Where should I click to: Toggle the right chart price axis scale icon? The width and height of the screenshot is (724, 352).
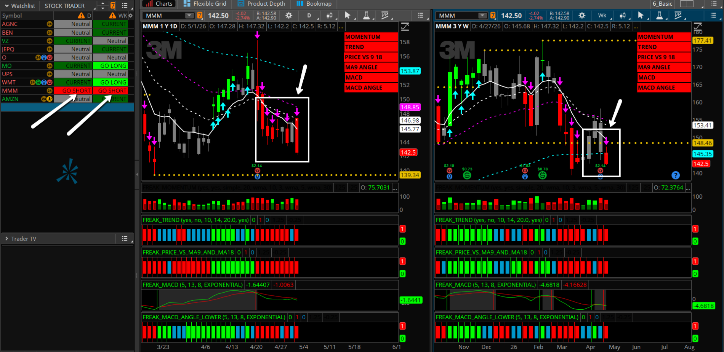(698, 27)
